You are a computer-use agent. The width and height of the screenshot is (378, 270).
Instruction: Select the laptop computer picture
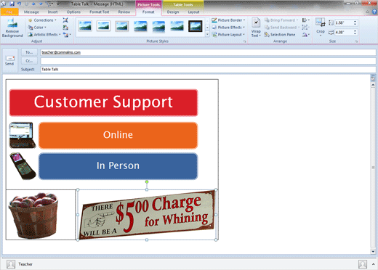[x=23, y=135]
